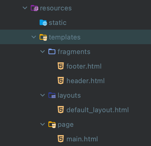
Task: Click the HTML5 icon next to default_layout.html
Action: [x=61, y=110]
